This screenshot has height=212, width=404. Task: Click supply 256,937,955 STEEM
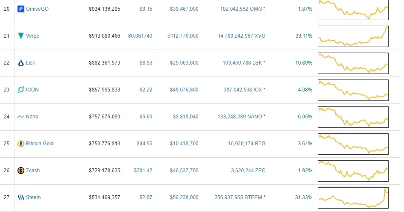pyautogui.click(x=238, y=197)
